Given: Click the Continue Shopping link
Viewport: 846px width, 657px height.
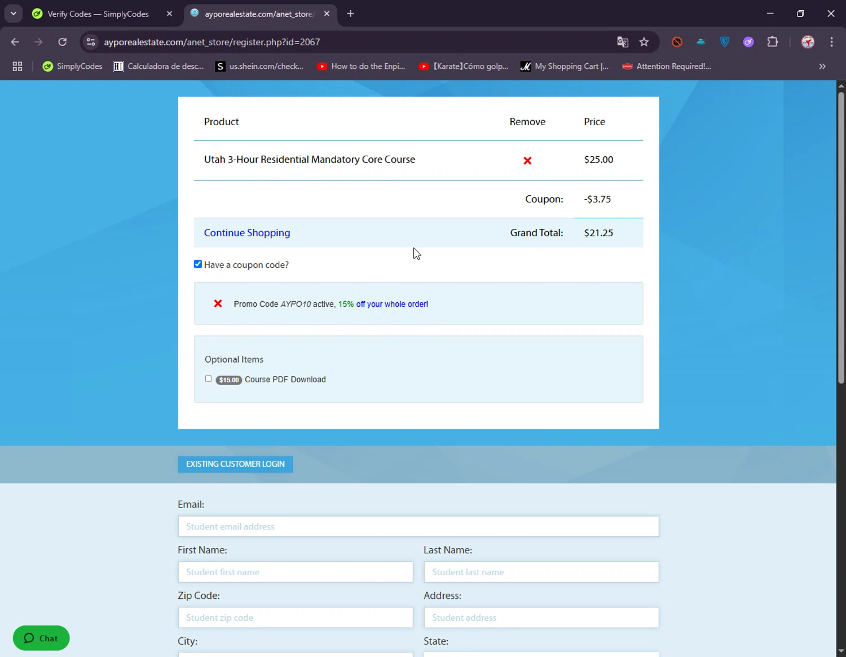Looking at the screenshot, I should pos(247,233).
